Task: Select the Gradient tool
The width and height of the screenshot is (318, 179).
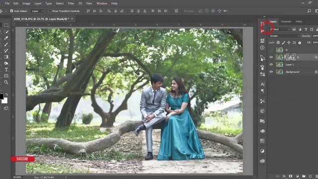Action: [x=6, y=57]
